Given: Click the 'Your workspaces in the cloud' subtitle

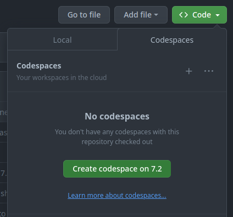Looking at the screenshot, I should click(62, 78).
